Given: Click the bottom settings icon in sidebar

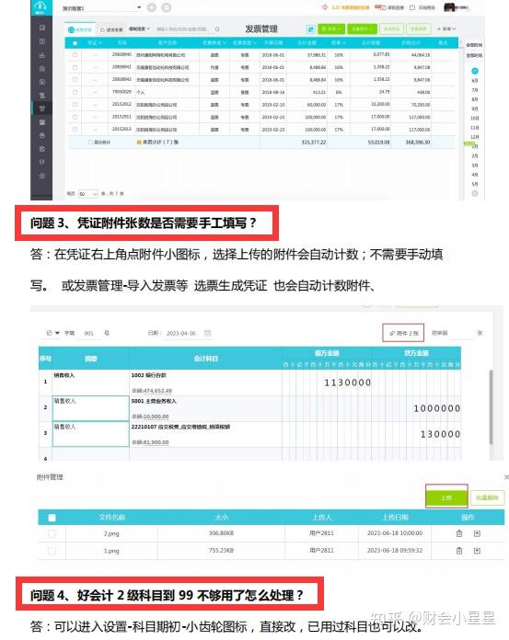Looking at the screenshot, I should coord(41,176).
